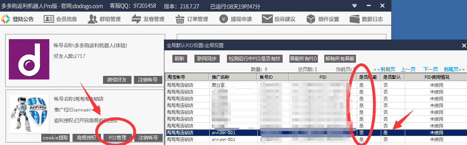Click the 下一页 link

(431, 70)
